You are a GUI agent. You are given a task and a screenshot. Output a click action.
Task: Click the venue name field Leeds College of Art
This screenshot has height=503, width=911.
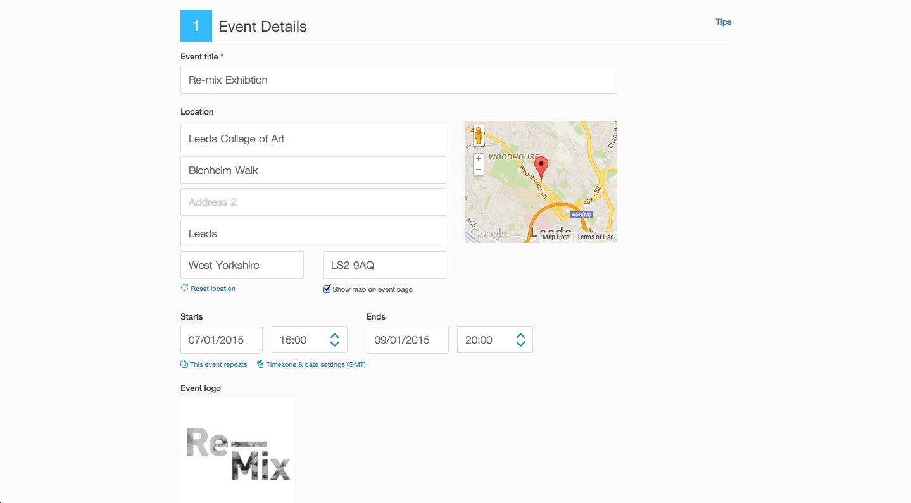point(313,139)
